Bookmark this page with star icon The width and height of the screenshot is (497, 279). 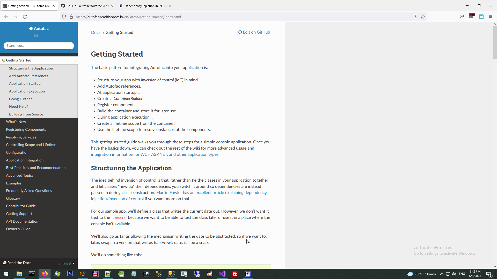click(x=423, y=17)
